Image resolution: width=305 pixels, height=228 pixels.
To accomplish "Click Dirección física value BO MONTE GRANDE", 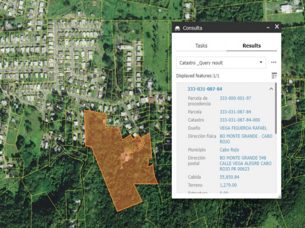I will (x=246, y=139).
